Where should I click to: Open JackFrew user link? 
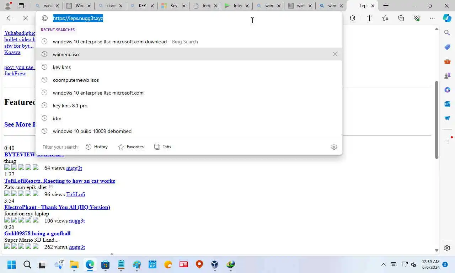(15, 74)
